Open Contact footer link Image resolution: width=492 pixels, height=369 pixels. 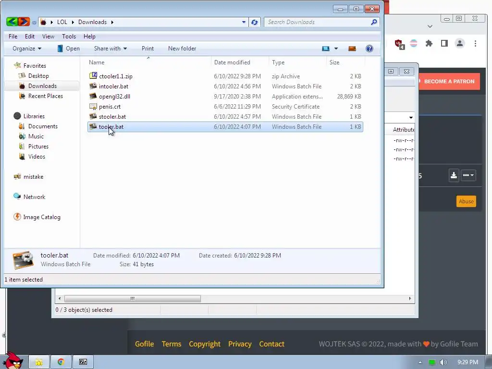pyautogui.click(x=272, y=344)
